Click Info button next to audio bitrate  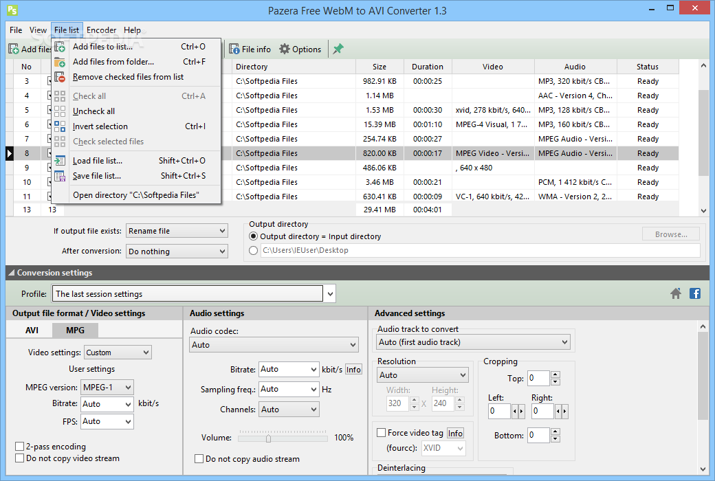(353, 369)
